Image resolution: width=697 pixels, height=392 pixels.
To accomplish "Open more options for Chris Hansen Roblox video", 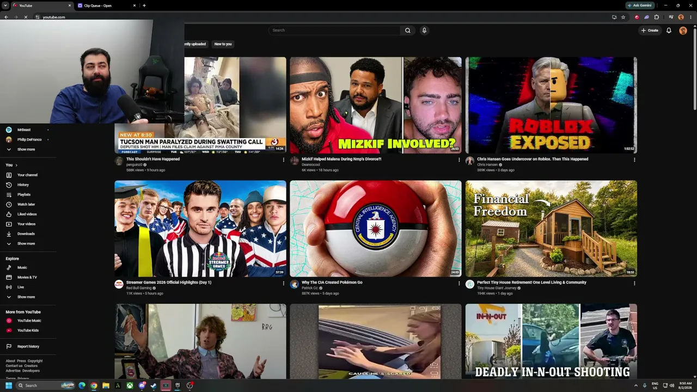I will point(634,160).
